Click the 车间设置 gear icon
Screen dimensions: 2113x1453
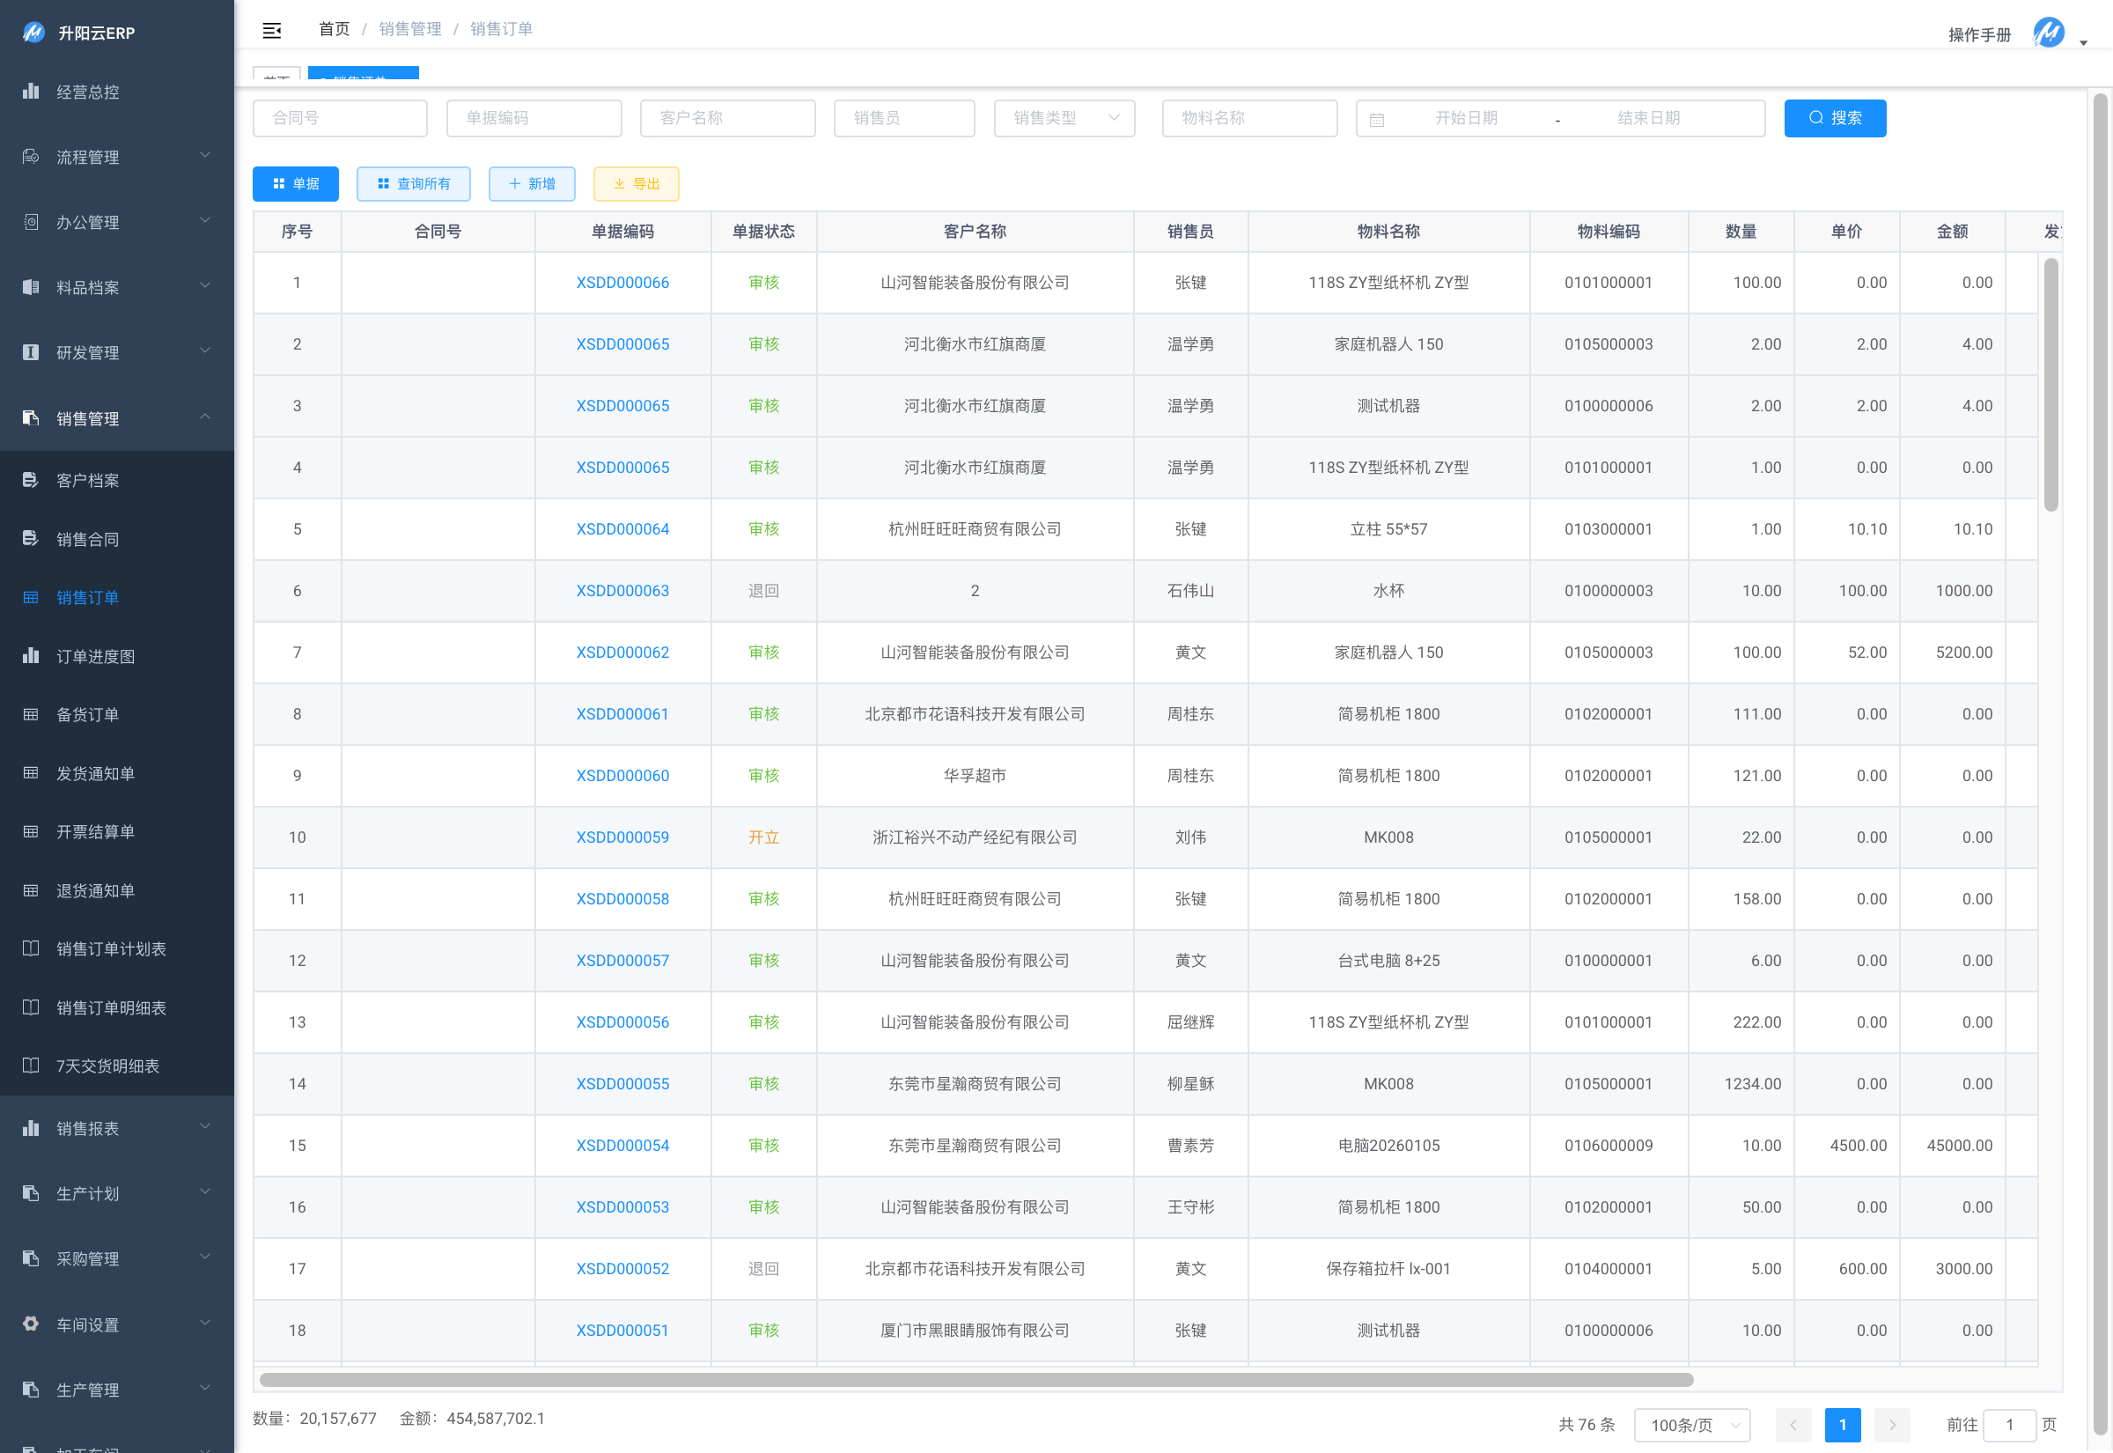(x=31, y=1324)
